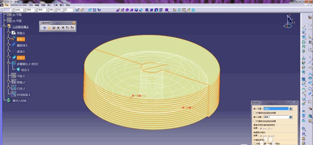The height and width of the screenshot is (145, 313).
Task: Open the 插入 menu
Action: click(x=49, y=5)
